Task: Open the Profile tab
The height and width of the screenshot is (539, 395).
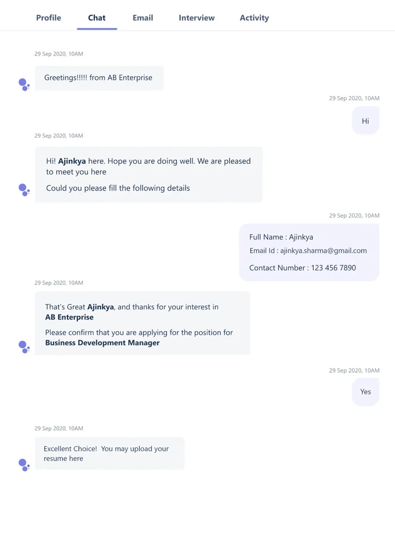Action: click(48, 18)
